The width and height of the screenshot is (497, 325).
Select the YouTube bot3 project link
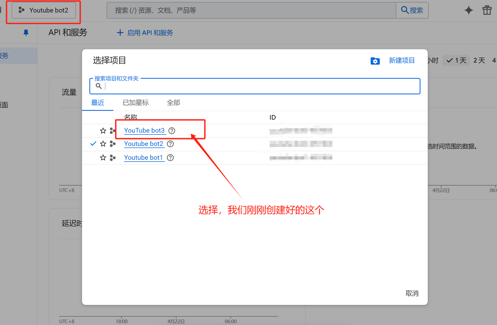click(145, 131)
